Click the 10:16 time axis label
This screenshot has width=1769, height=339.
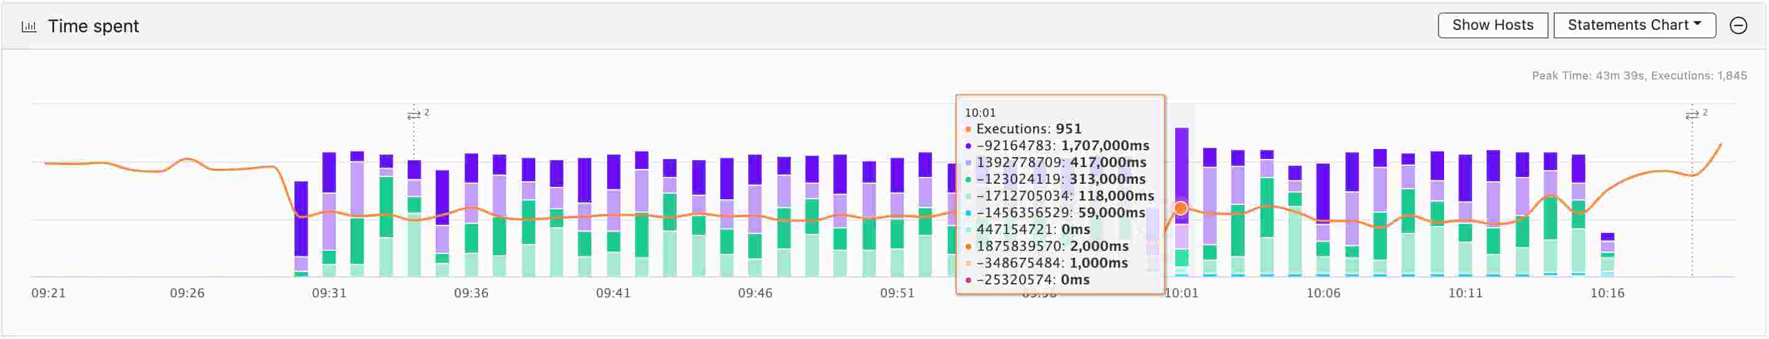tap(1608, 293)
